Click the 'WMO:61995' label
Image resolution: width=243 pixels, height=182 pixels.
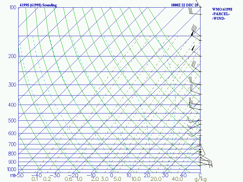point(222,9)
